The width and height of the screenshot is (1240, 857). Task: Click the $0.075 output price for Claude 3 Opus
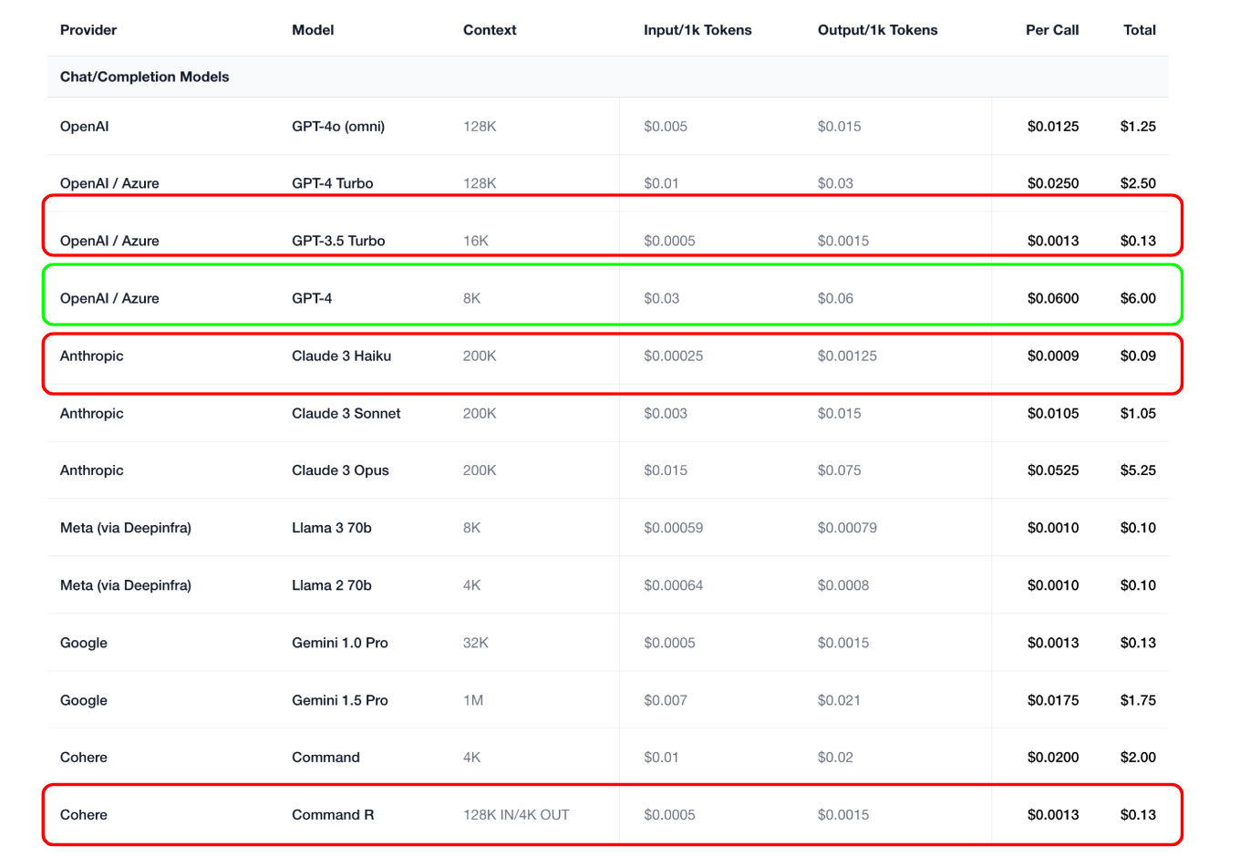pyautogui.click(x=840, y=470)
